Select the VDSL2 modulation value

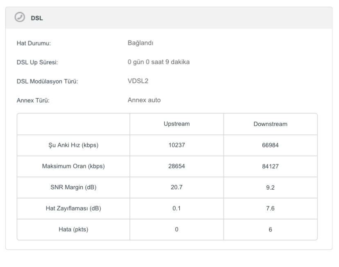coord(138,81)
